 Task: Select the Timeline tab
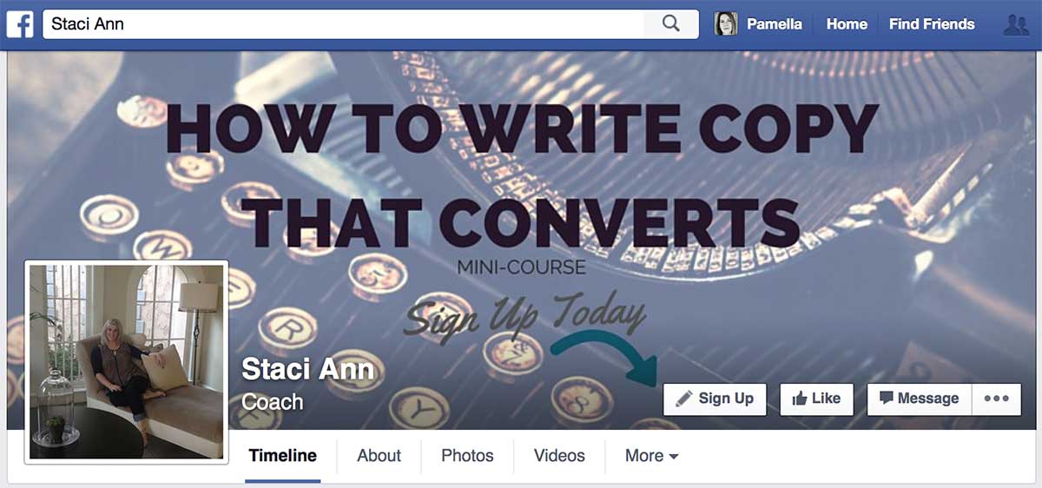tap(283, 456)
